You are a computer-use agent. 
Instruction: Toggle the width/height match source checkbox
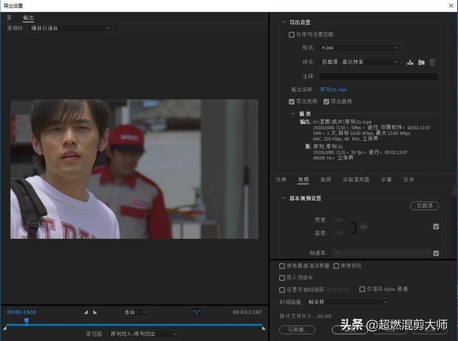tap(436, 227)
